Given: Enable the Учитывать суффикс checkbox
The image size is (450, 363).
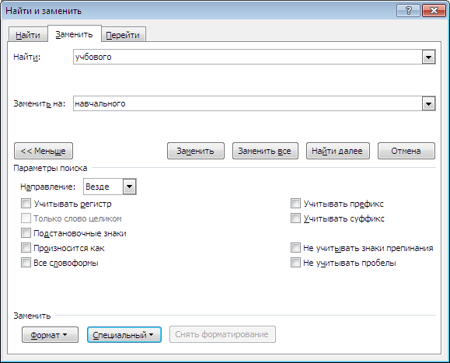Looking at the screenshot, I should 295,218.
